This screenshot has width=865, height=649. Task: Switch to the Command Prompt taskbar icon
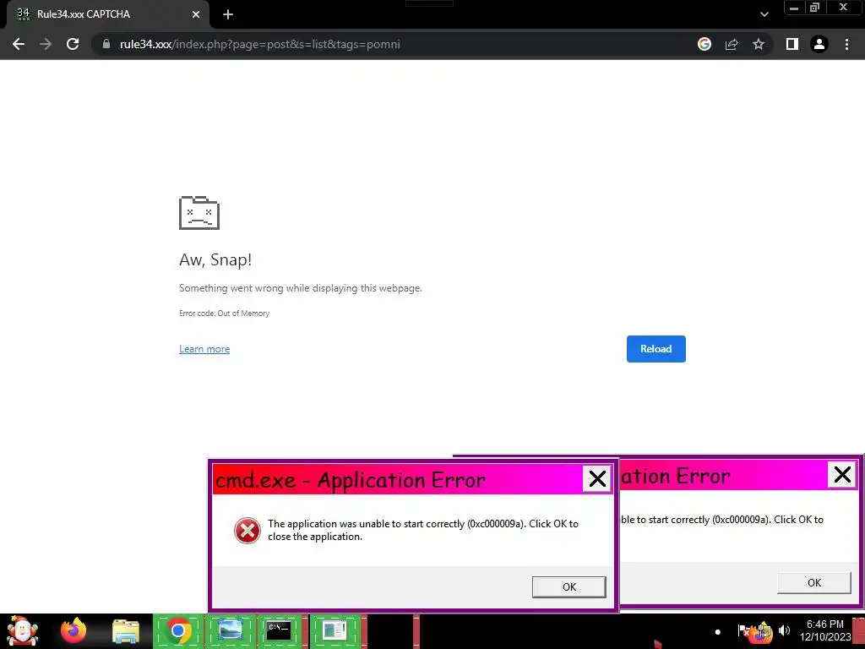click(279, 630)
